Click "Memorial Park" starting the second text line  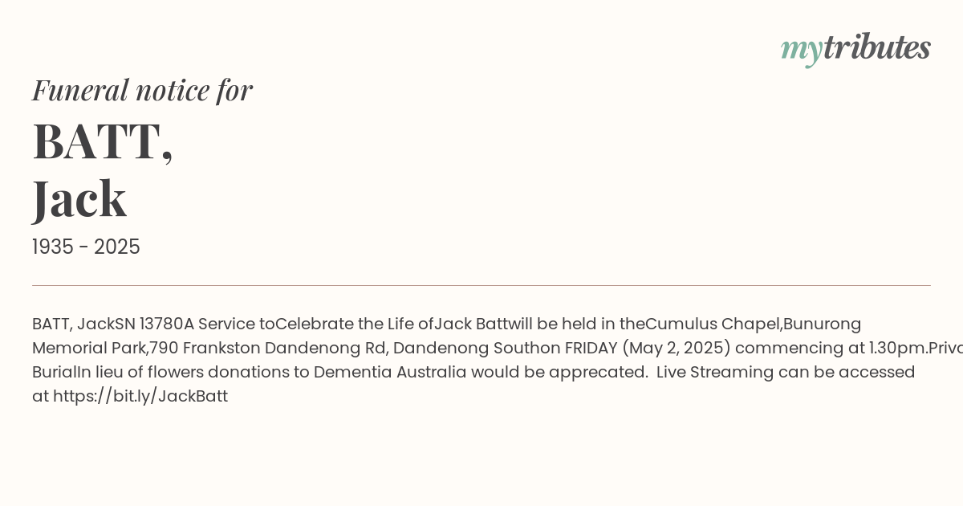tap(89, 348)
